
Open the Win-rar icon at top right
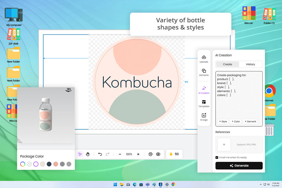[x=249, y=15]
